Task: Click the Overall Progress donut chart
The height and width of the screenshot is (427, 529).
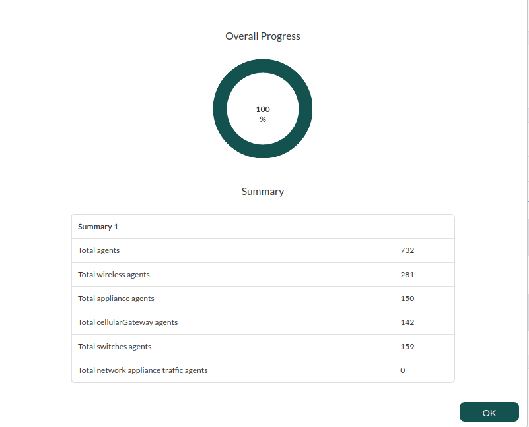Action: click(x=263, y=109)
